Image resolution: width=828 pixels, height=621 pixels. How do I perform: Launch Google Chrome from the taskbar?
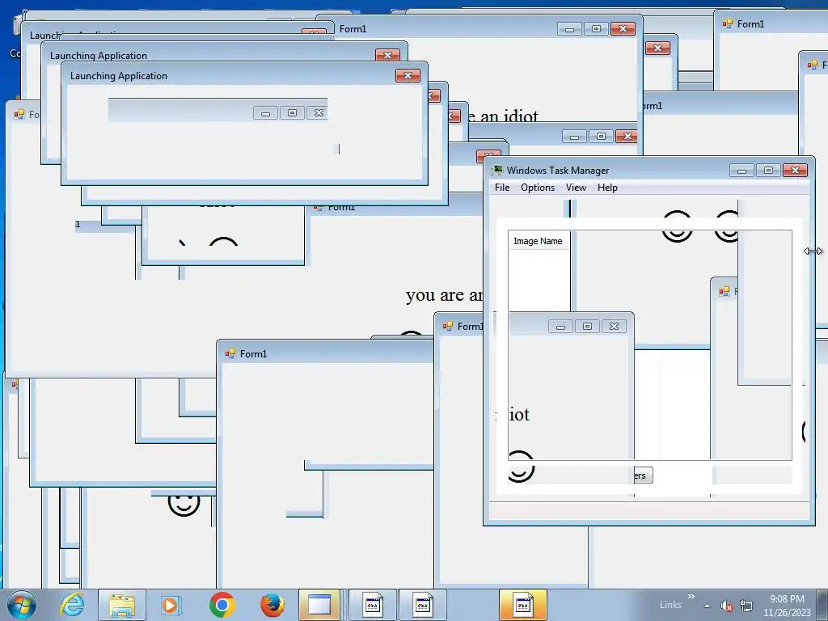(222, 605)
